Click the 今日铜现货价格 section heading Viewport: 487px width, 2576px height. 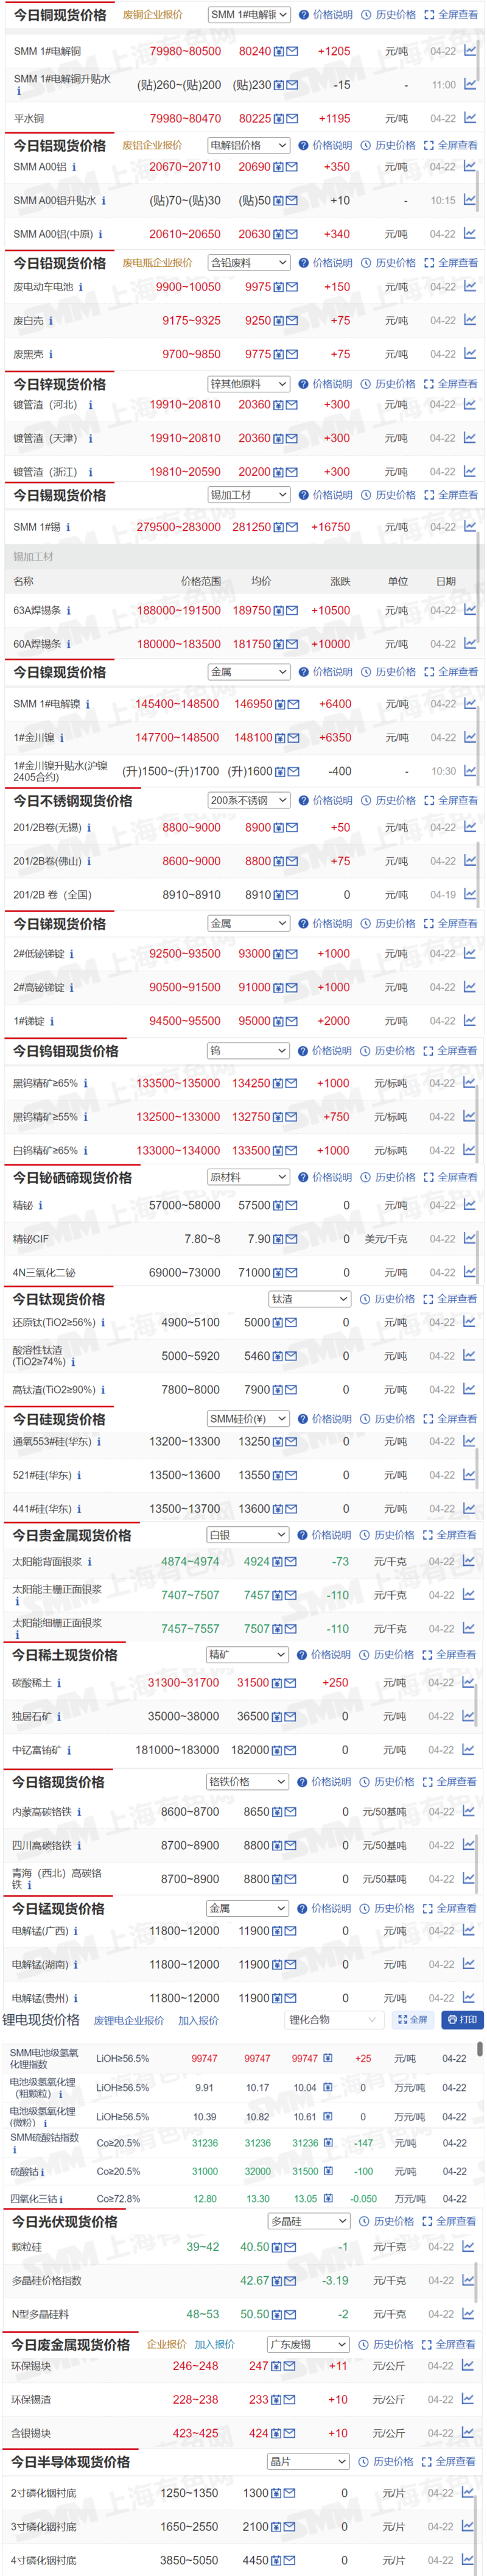click(60, 15)
